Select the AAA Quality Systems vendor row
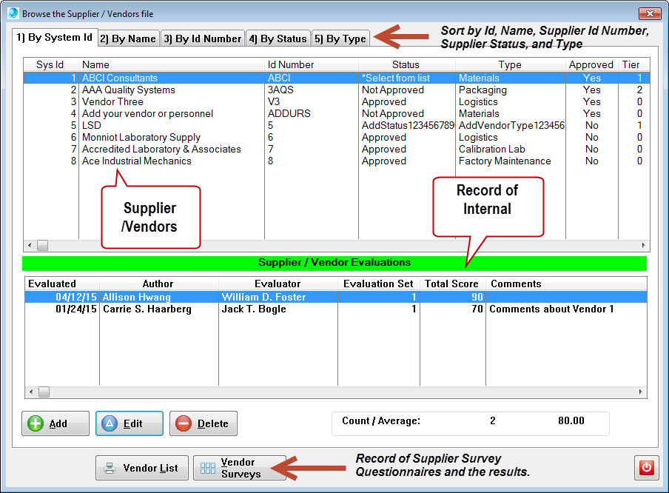669x493 pixels. (129, 90)
